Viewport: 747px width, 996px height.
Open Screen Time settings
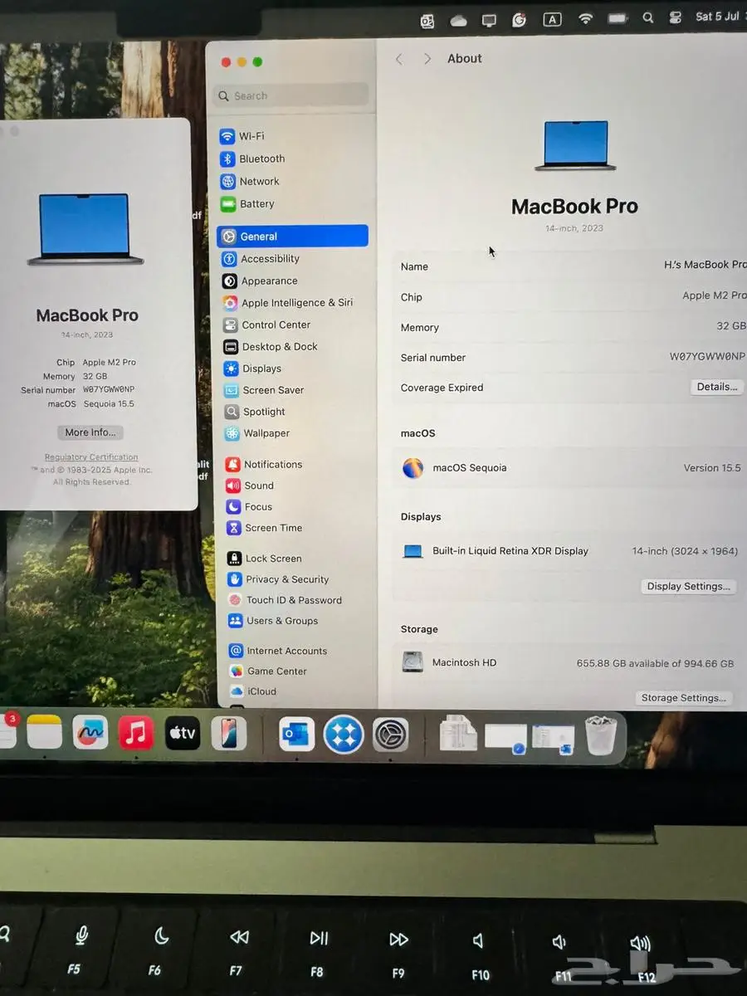(x=264, y=528)
